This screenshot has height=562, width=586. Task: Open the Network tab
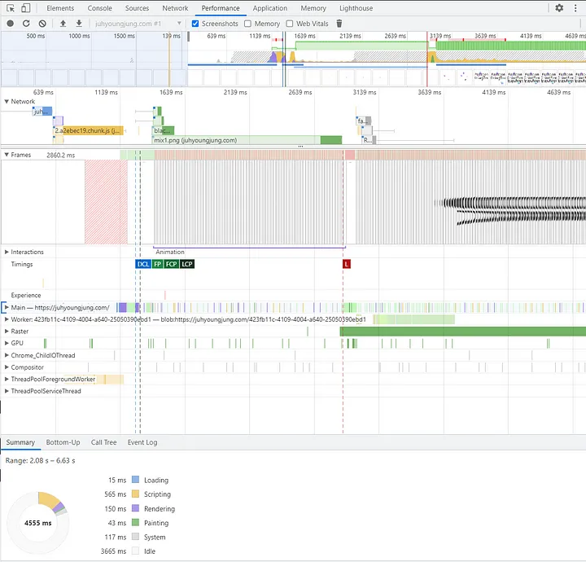pos(175,8)
